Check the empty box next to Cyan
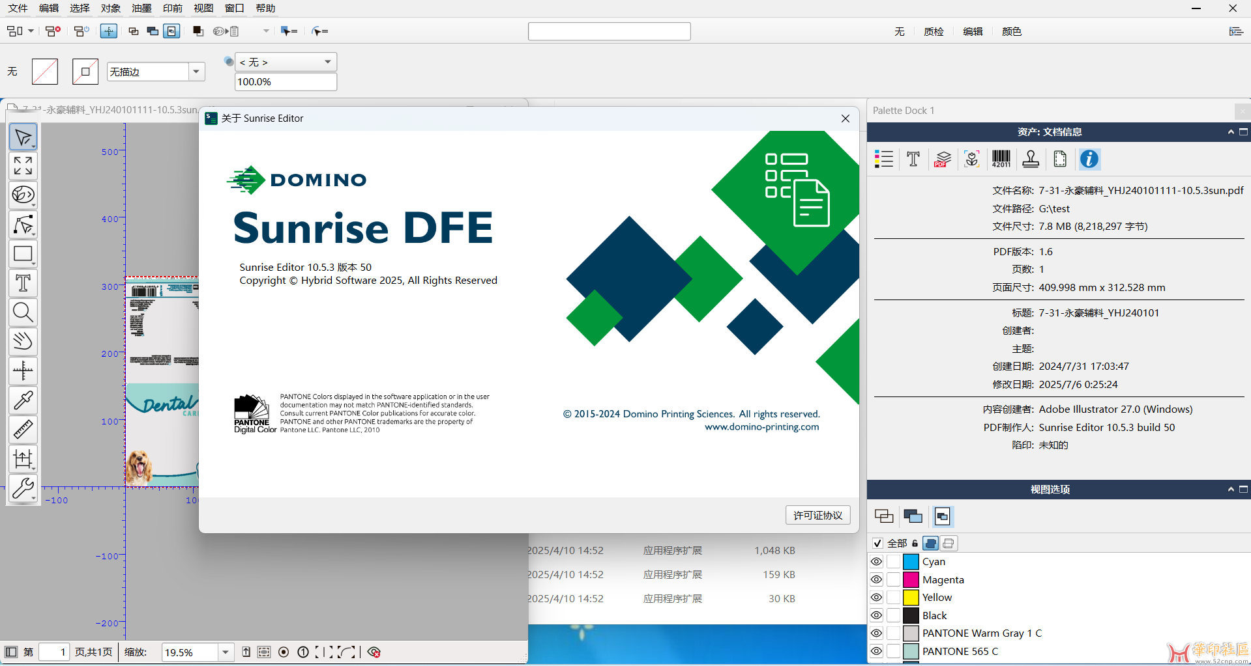Viewport: 1251px width, 666px height. (893, 561)
